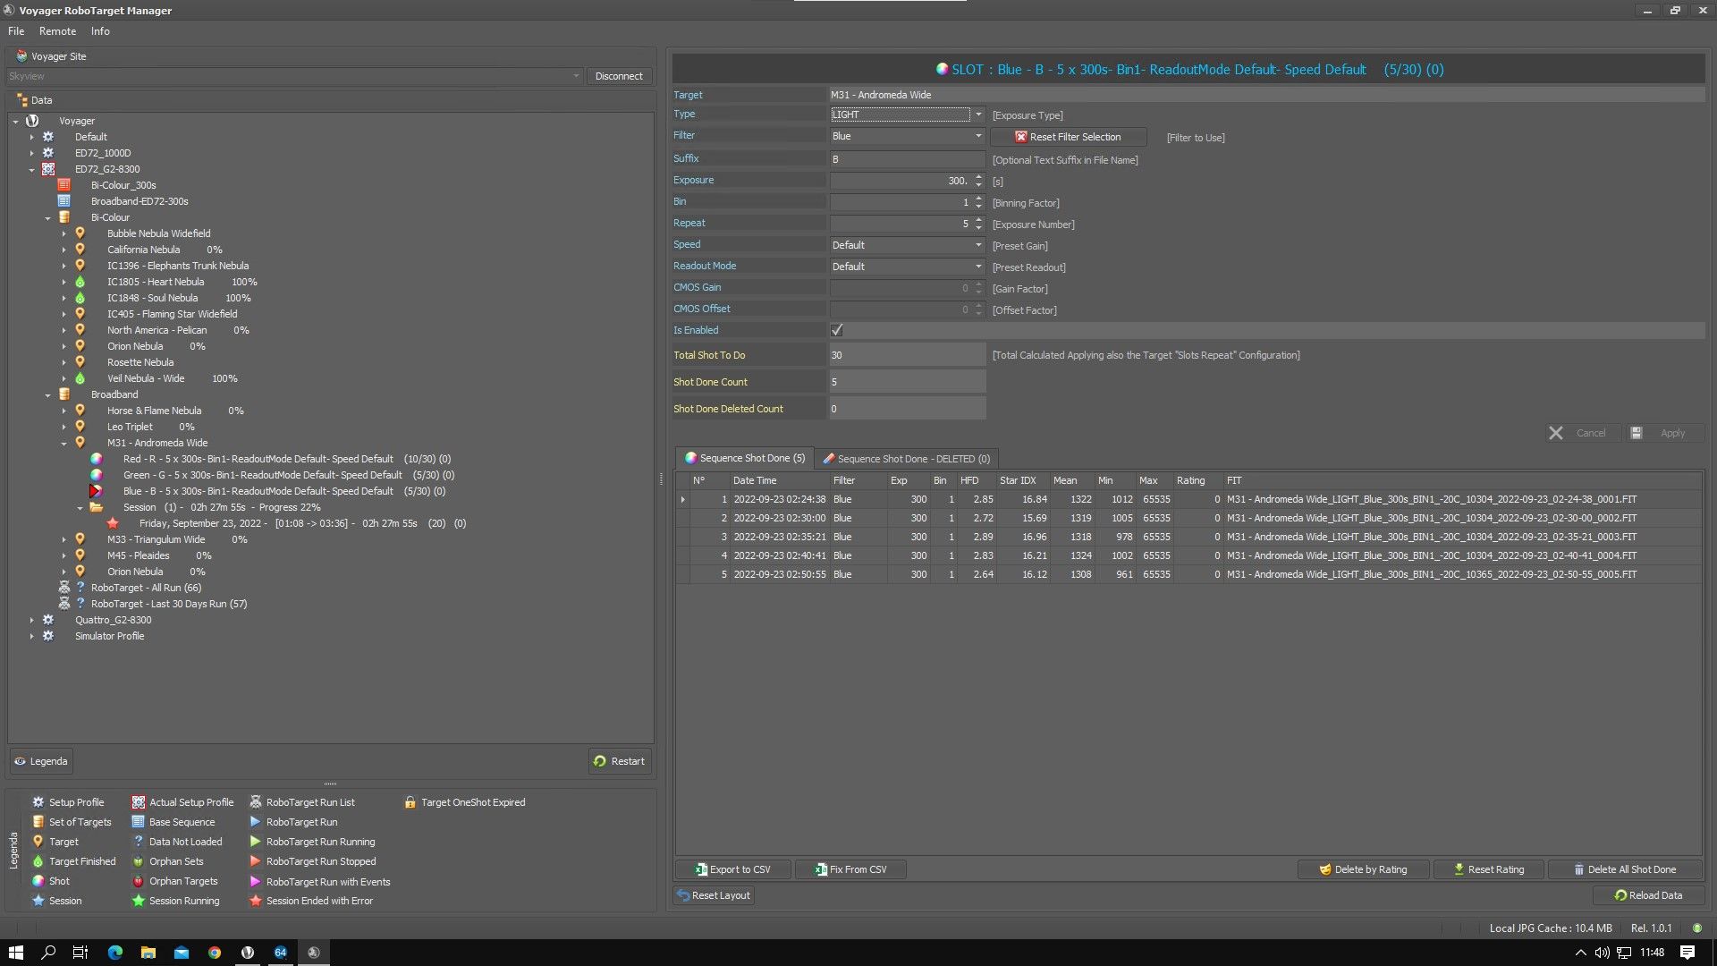Image resolution: width=1717 pixels, height=966 pixels.
Task: Decrease the Bin factor with the down arrow
Action: tap(979, 207)
